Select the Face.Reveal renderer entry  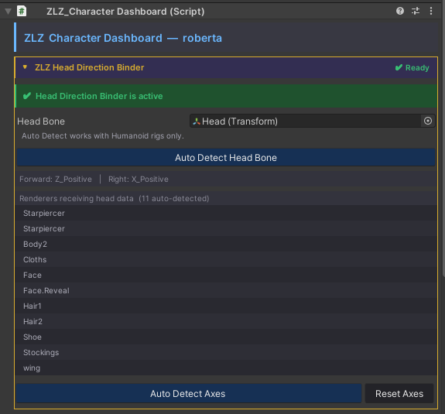point(226,290)
